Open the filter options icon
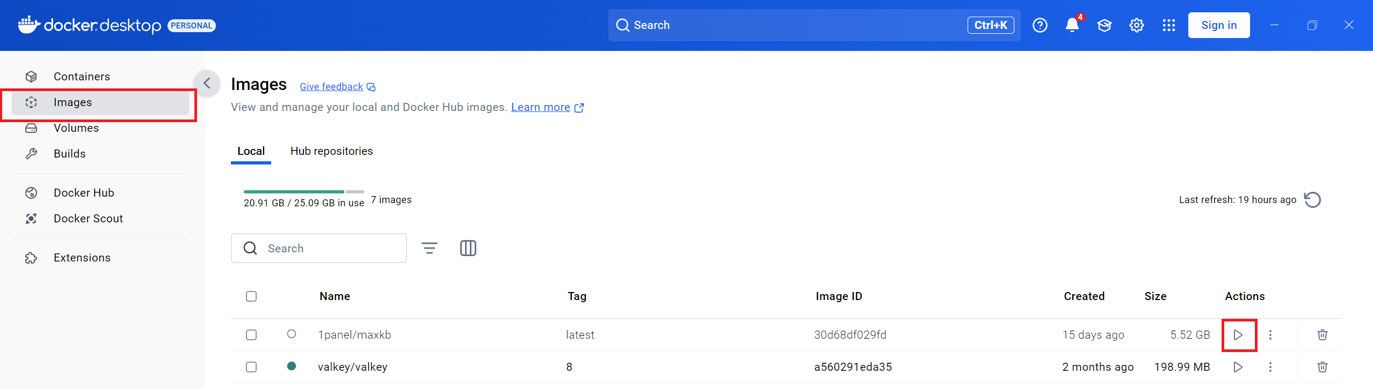 [430, 248]
